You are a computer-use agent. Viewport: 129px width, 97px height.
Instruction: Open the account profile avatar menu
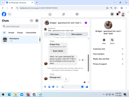123,14
